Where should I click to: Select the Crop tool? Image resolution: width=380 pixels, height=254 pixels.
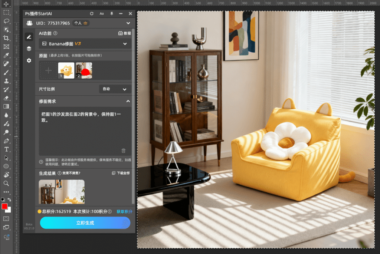coord(6,38)
